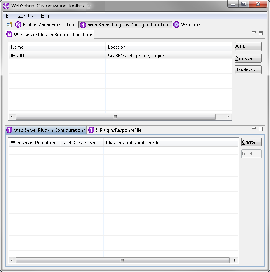Switch to the Welcome perspective
Image resolution: width=270 pixels, height=272 pixels.
(187, 24)
